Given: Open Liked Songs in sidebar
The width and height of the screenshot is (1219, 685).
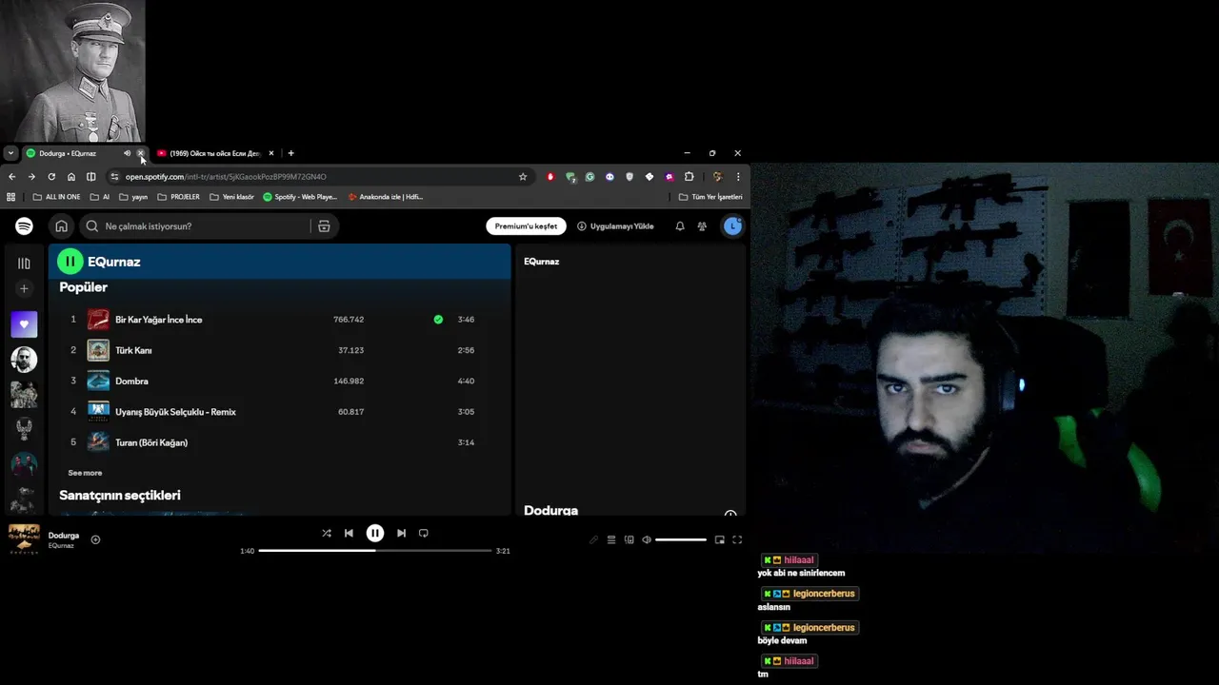Looking at the screenshot, I should point(24,324).
